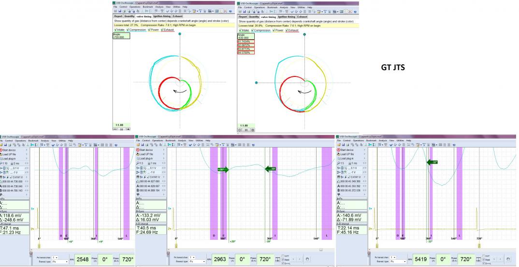Screen dimensions: 519x267
Task: Toggle Compression checkbox in 26.8% losses window
Action: click(252, 30)
